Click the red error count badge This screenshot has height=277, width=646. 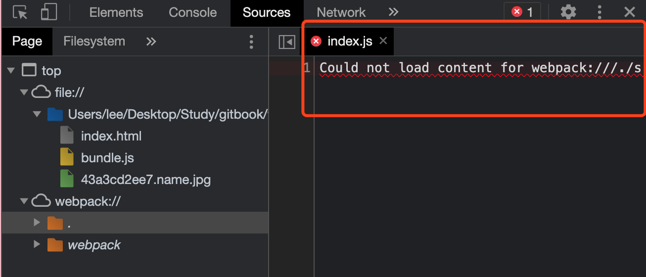(x=522, y=12)
